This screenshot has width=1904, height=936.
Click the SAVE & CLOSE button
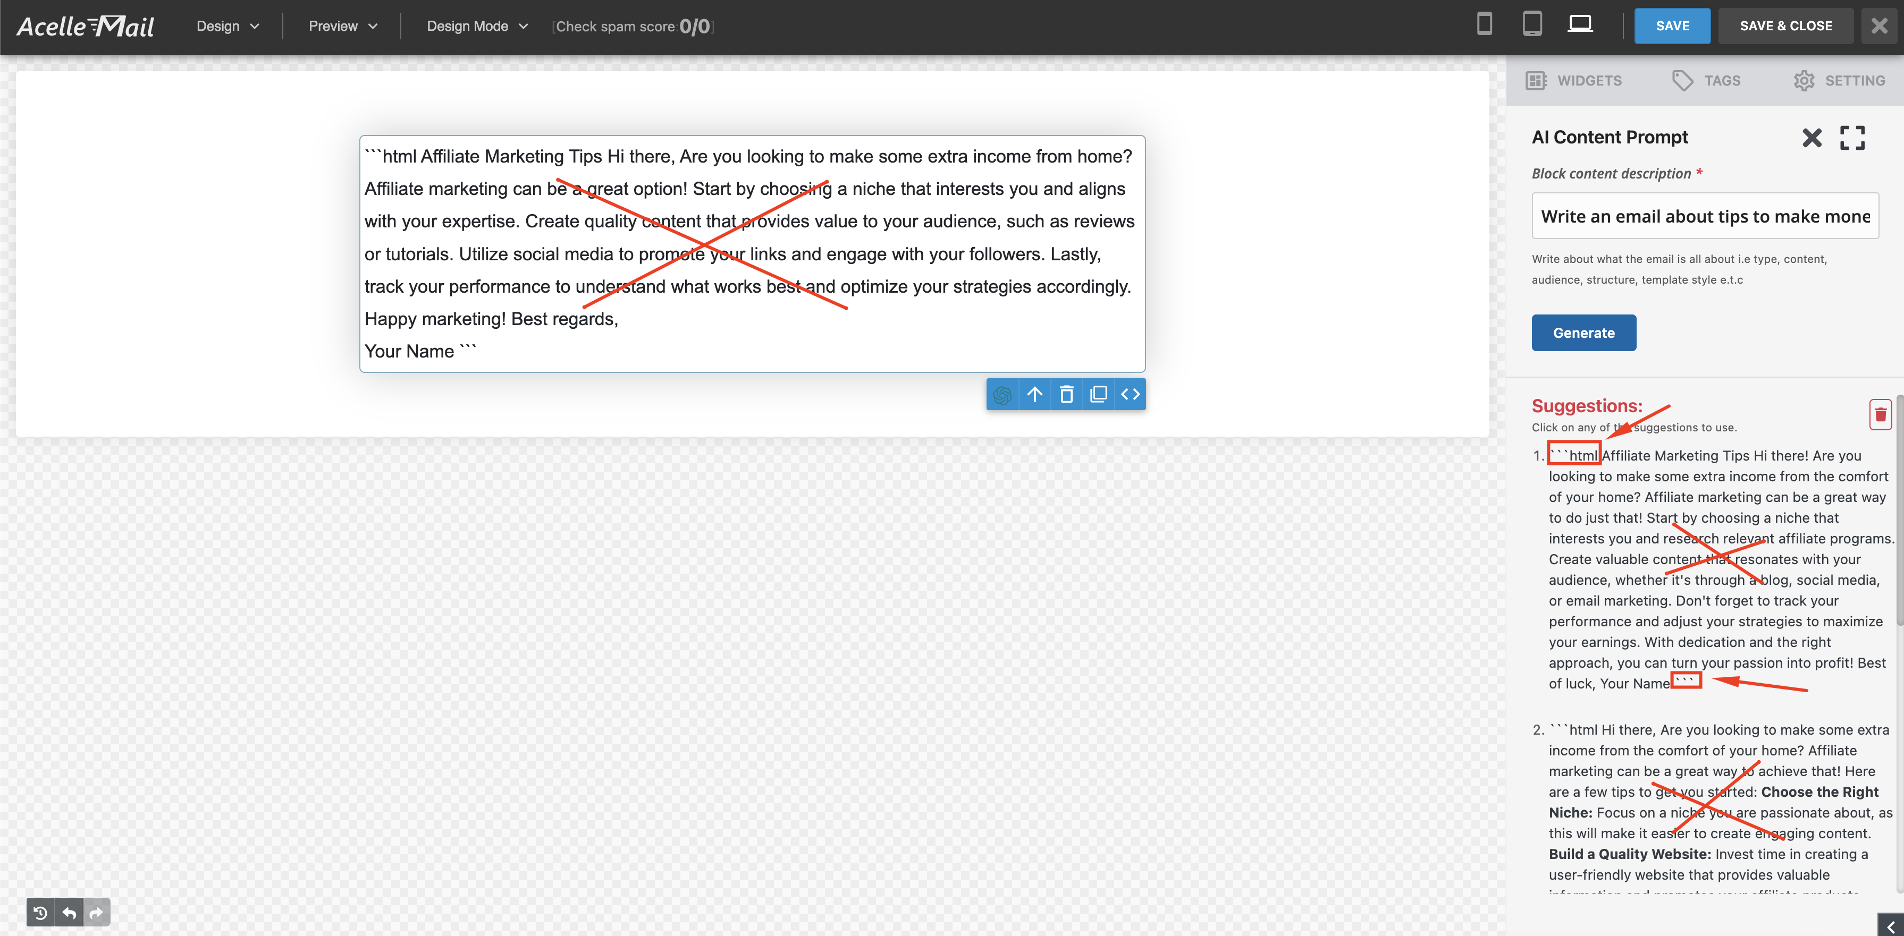coord(1786,26)
